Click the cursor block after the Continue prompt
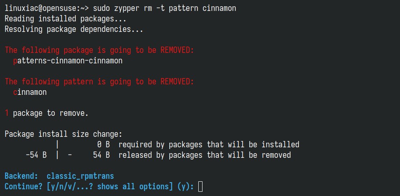The image size is (400, 196). 200,186
